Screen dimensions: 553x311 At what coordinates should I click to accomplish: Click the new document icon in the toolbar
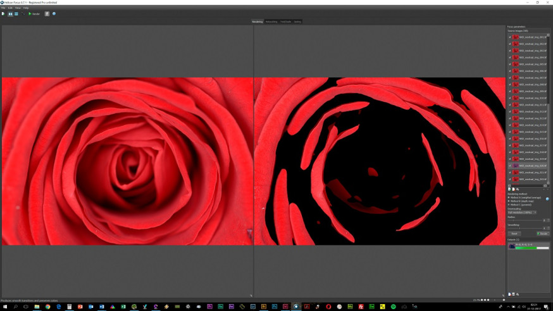point(3,14)
